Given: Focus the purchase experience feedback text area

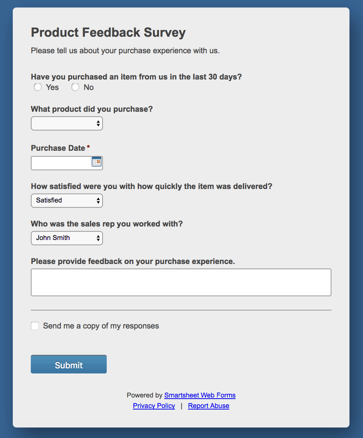Looking at the screenshot, I should click(181, 282).
